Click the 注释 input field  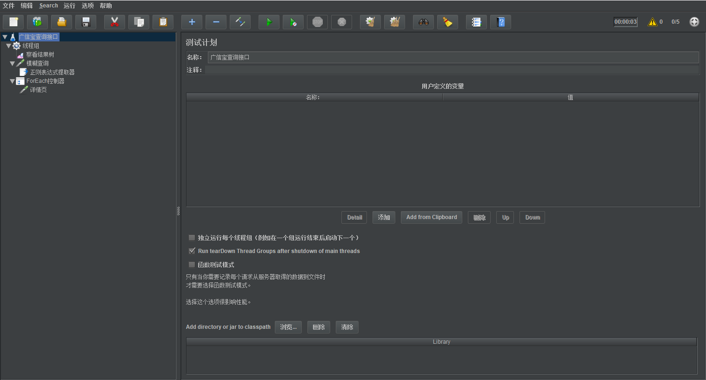pyautogui.click(x=452, y=70)
